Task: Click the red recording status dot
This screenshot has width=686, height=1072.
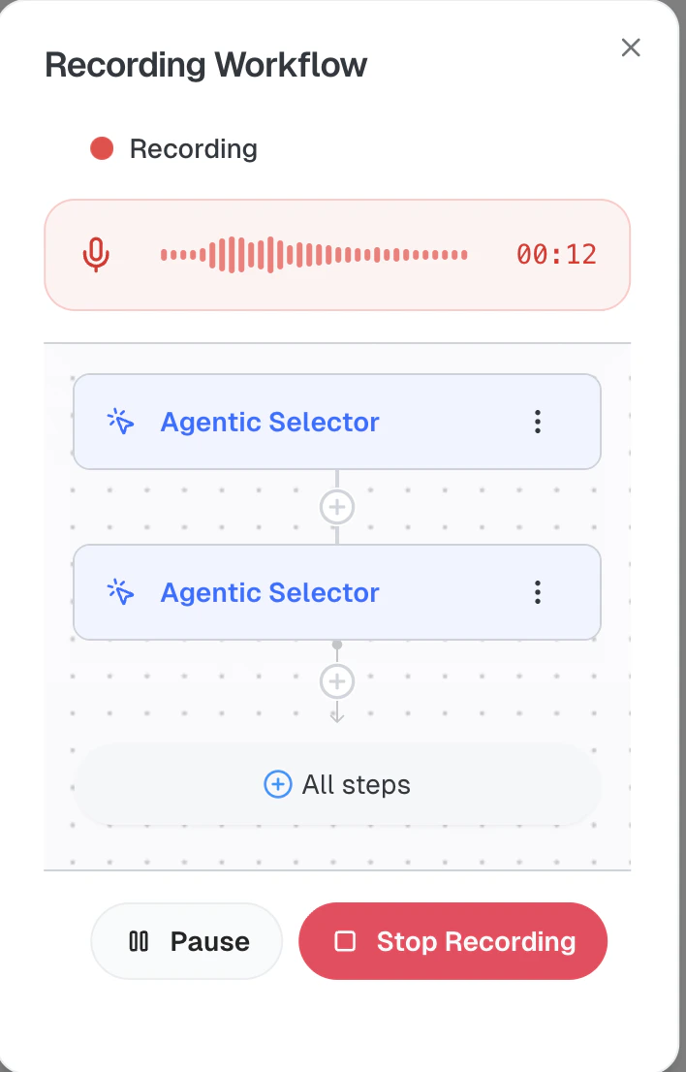Action: pos(101,147)
